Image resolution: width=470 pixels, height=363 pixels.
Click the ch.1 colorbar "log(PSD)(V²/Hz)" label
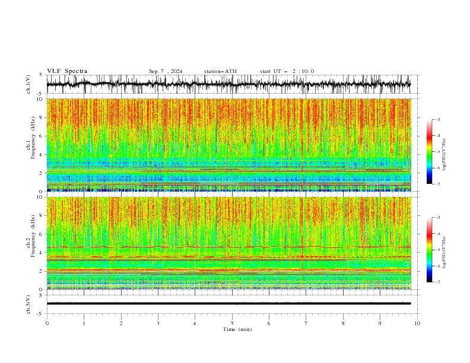pyautogui.click(x=444, y=155)
